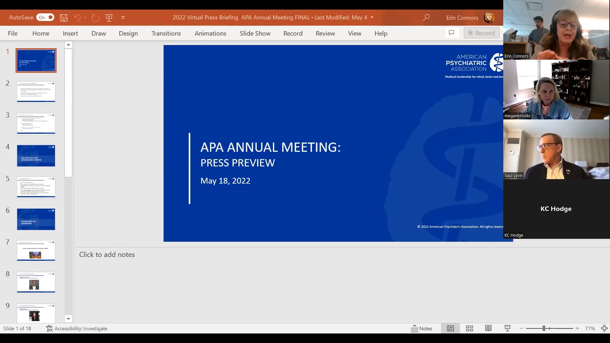This screenshot has width=610, height=343.
Task: Click the Record button at top right
Action: [x=481, y=33]
